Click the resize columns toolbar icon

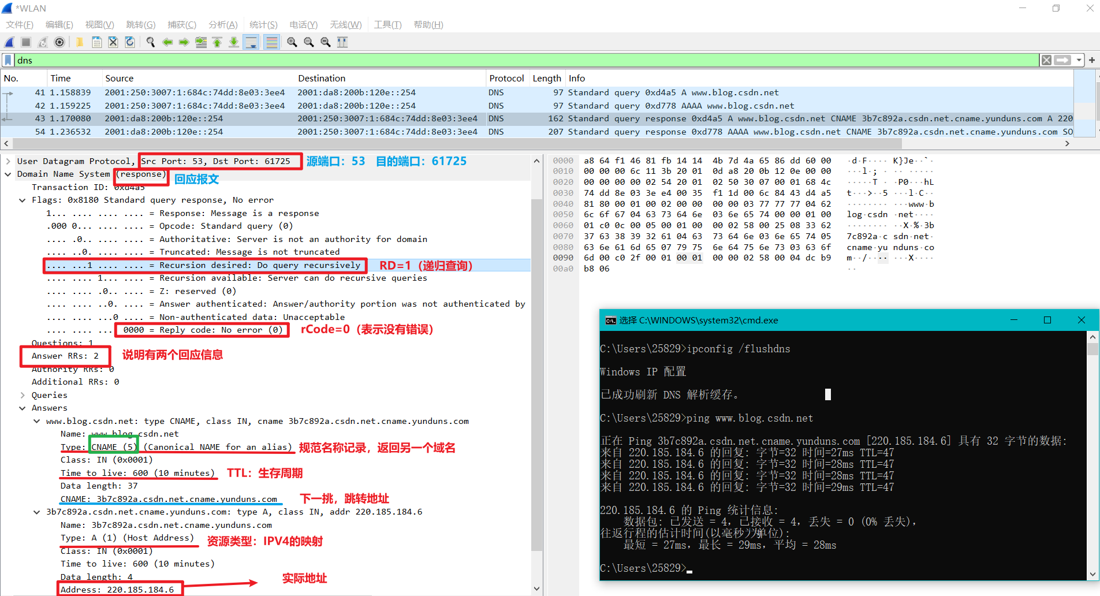342,42
